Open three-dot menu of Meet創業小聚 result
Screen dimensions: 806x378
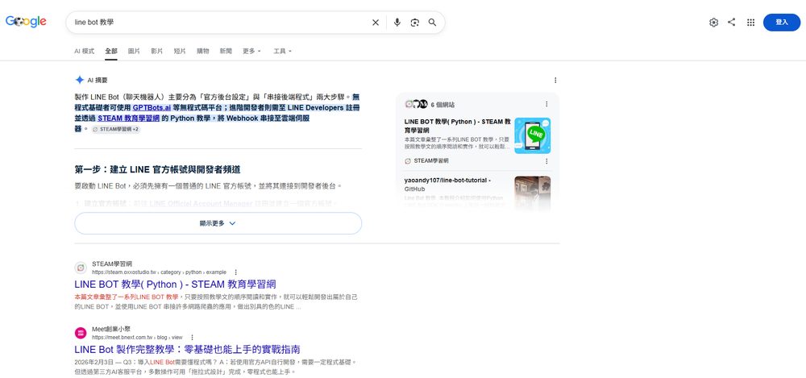coord(192,338)
